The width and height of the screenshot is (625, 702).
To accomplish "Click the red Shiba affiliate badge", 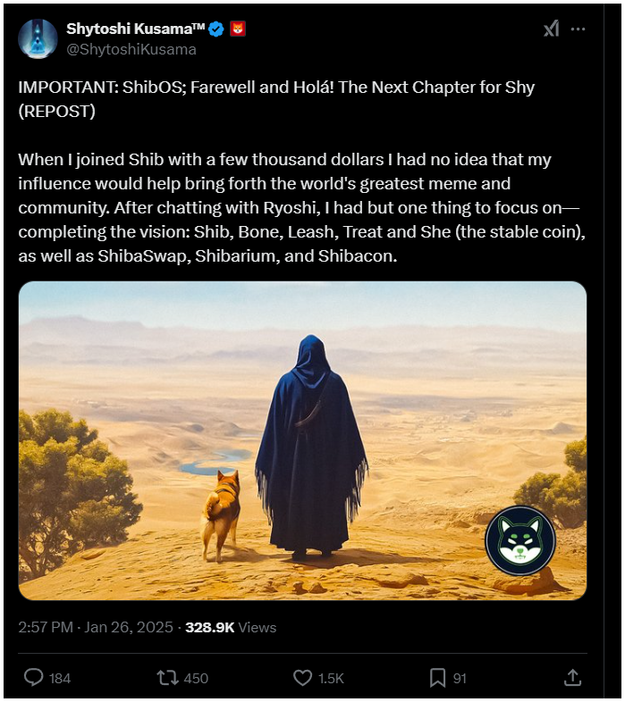I will click(x=238, y=29).
